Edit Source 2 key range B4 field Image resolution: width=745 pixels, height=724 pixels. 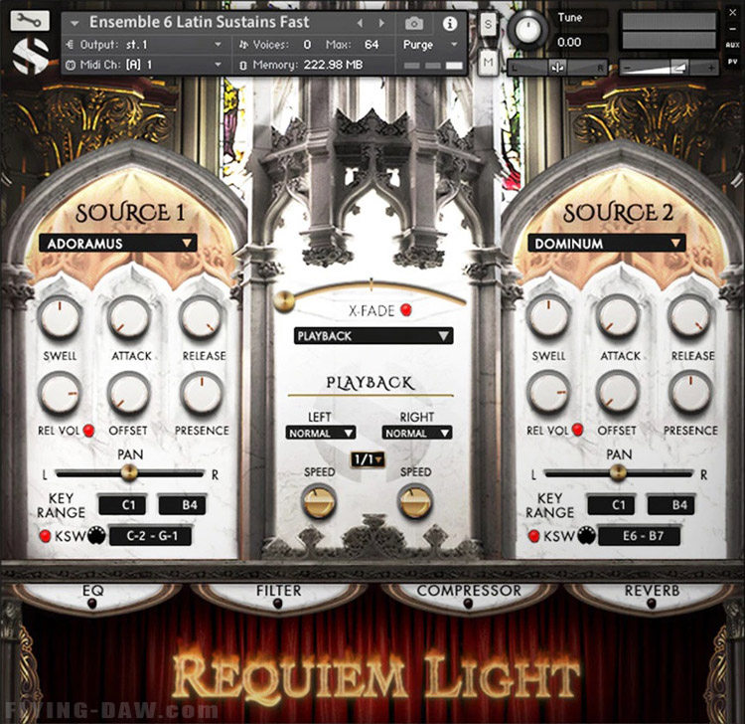[672, 504]
